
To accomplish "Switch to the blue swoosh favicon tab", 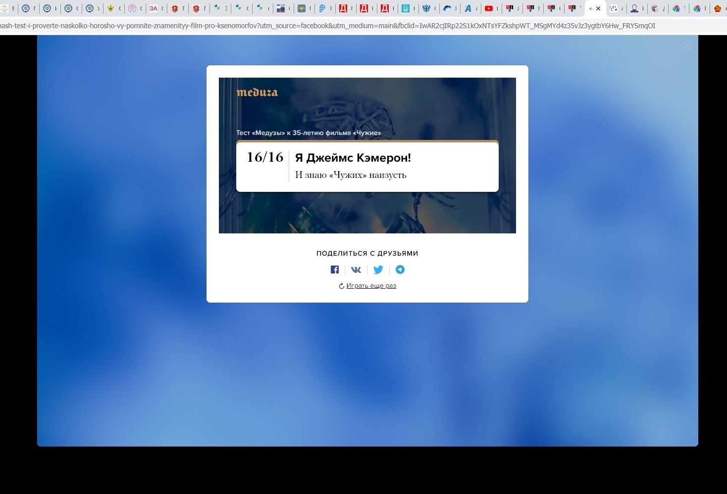I will [x=447, y=8].
